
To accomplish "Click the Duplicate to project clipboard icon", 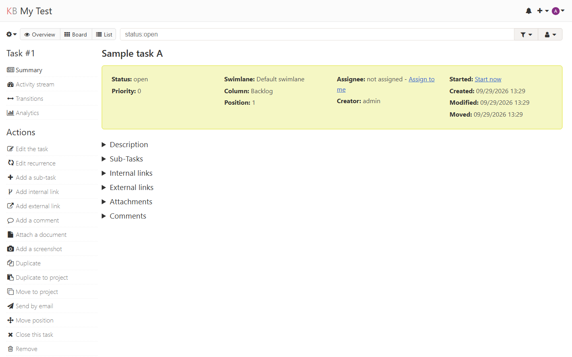I will coord(10,278).
